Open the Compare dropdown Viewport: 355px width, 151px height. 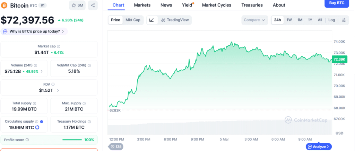(x=255, y=20)
